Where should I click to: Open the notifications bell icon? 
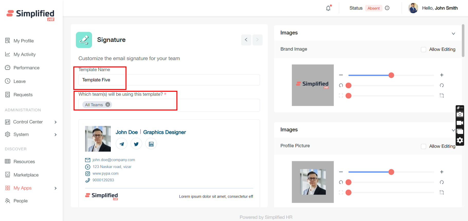pos(328,8)
